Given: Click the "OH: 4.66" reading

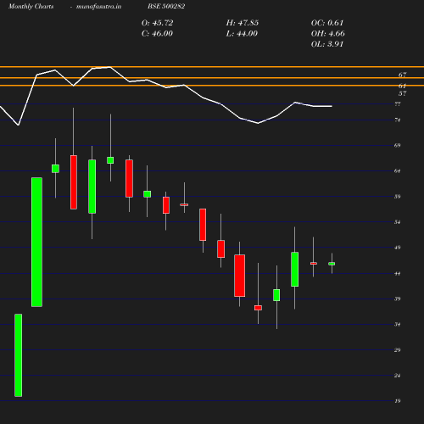Looking at the screenshot, I should [x=327, y=33].
